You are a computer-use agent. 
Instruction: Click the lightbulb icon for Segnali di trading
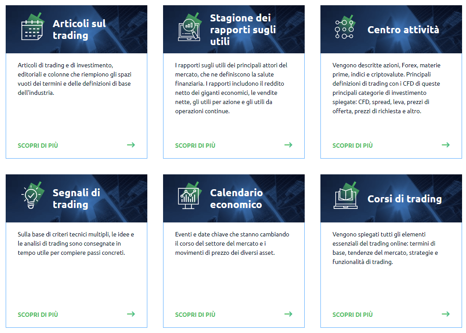[x=32, y=195]
